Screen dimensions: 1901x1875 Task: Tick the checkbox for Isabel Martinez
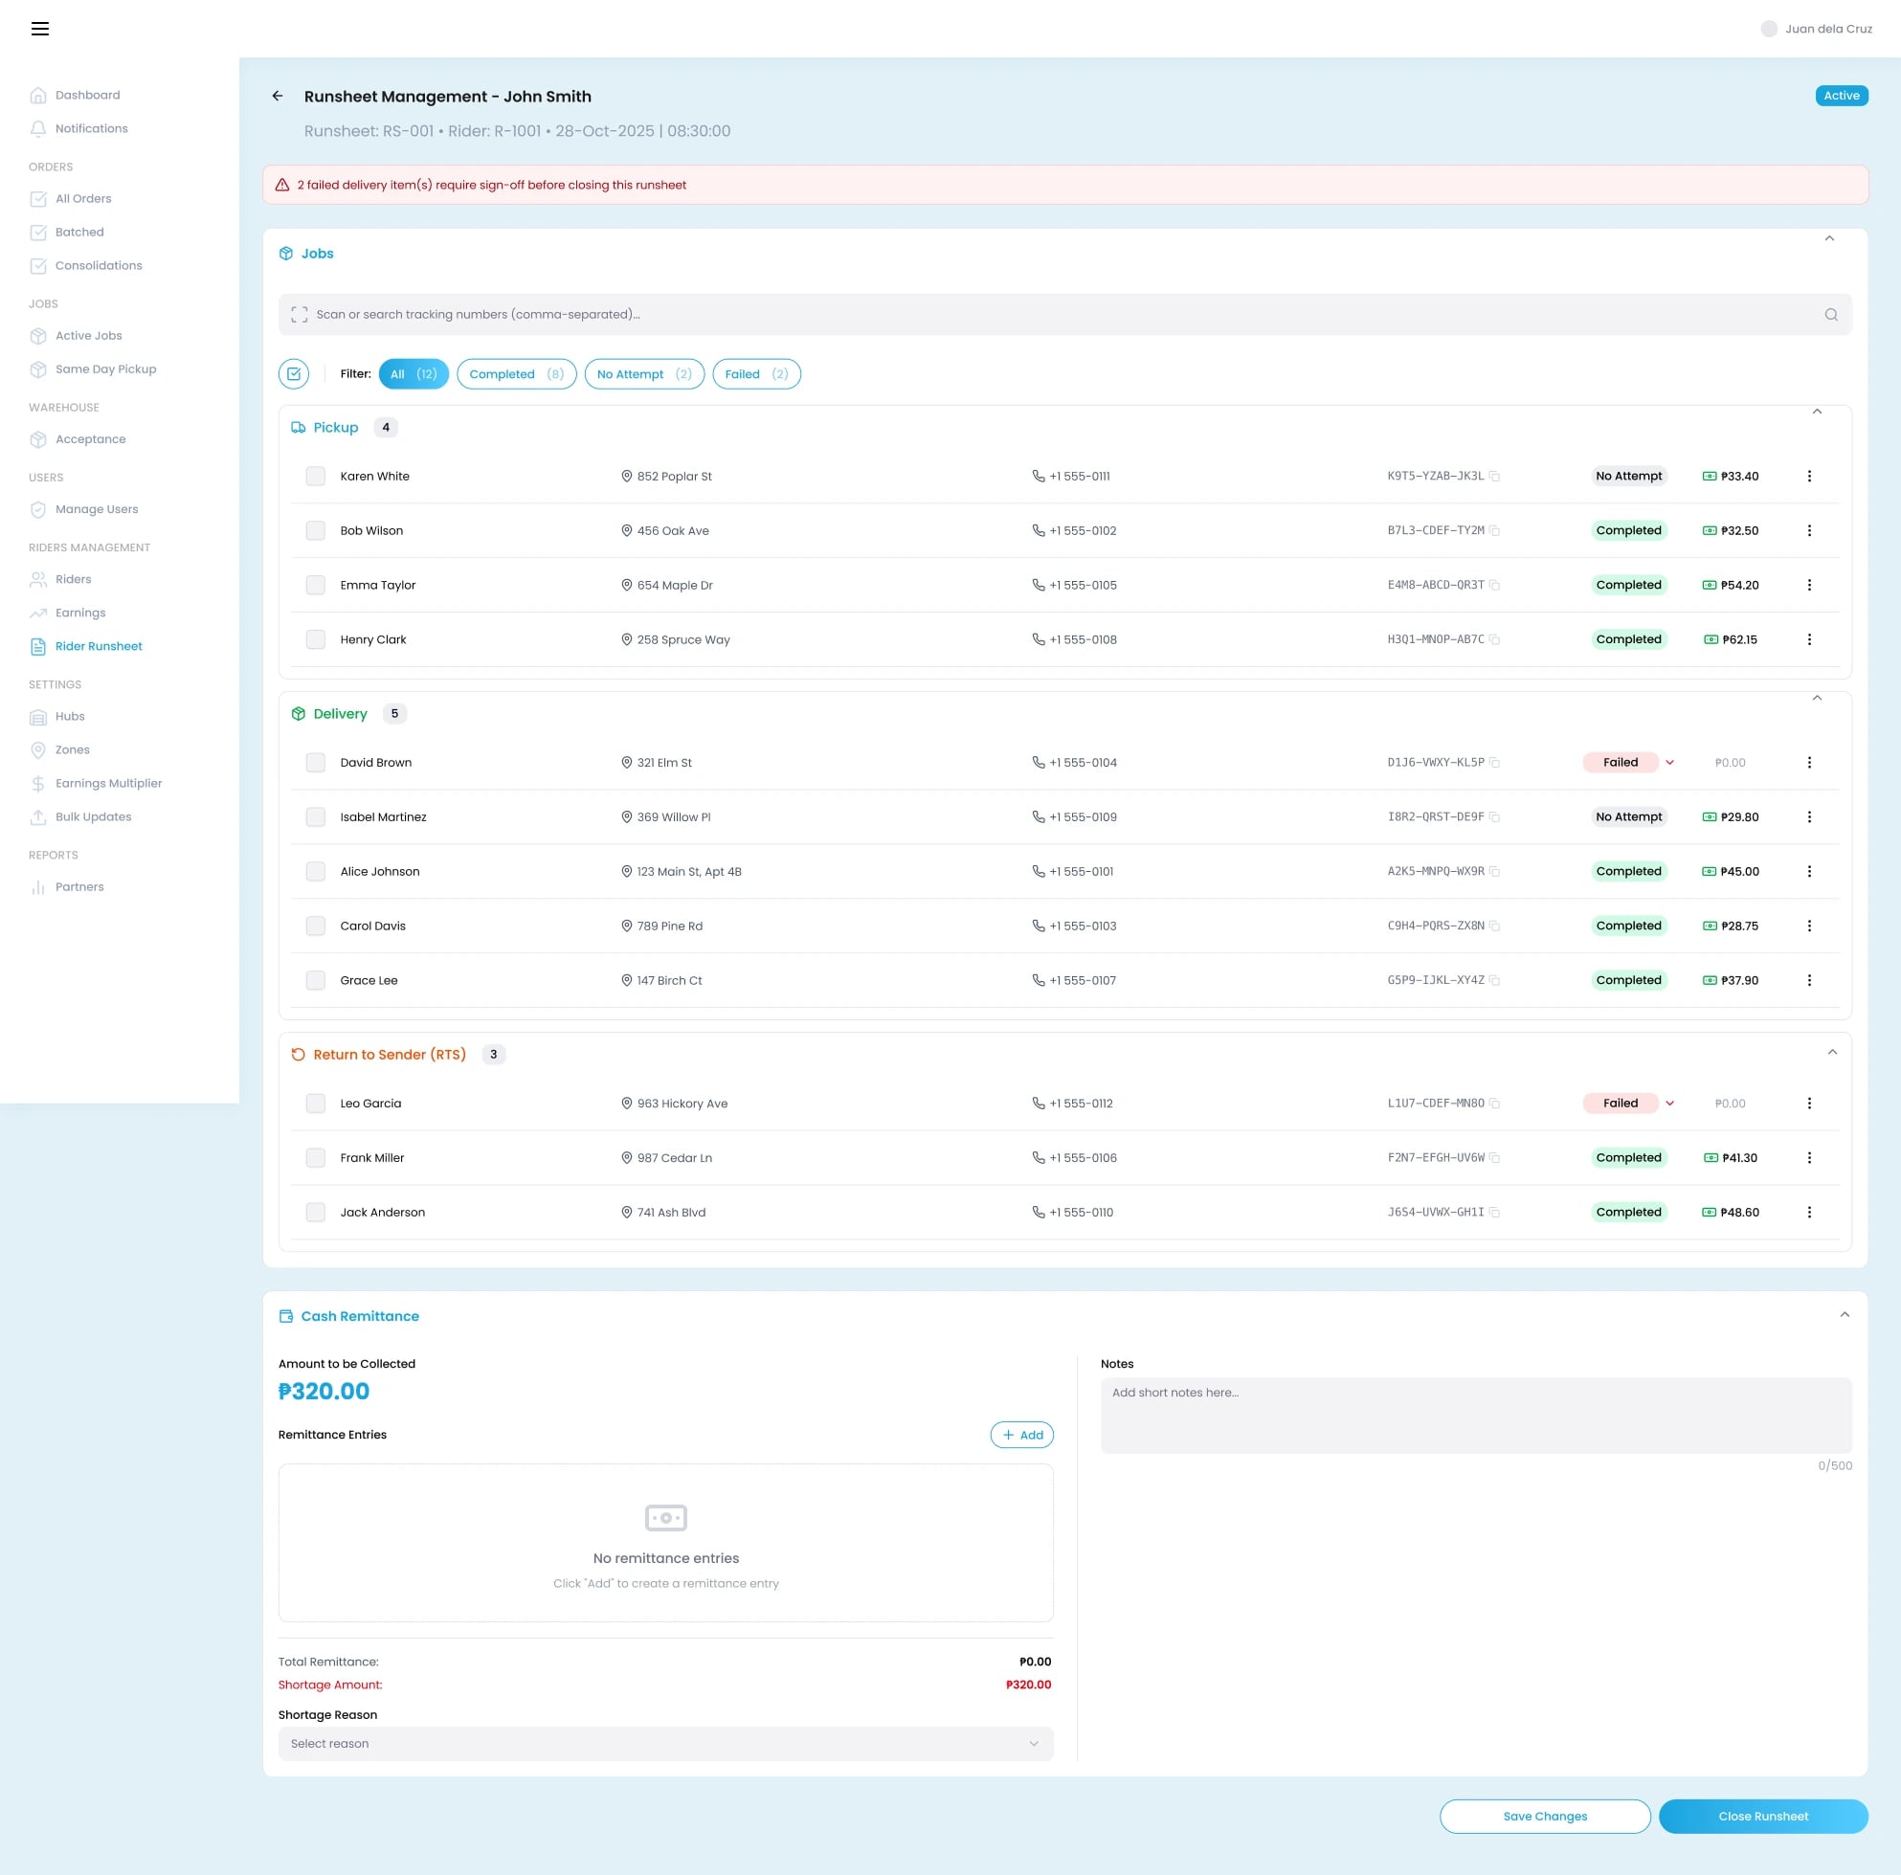[316, 817]
